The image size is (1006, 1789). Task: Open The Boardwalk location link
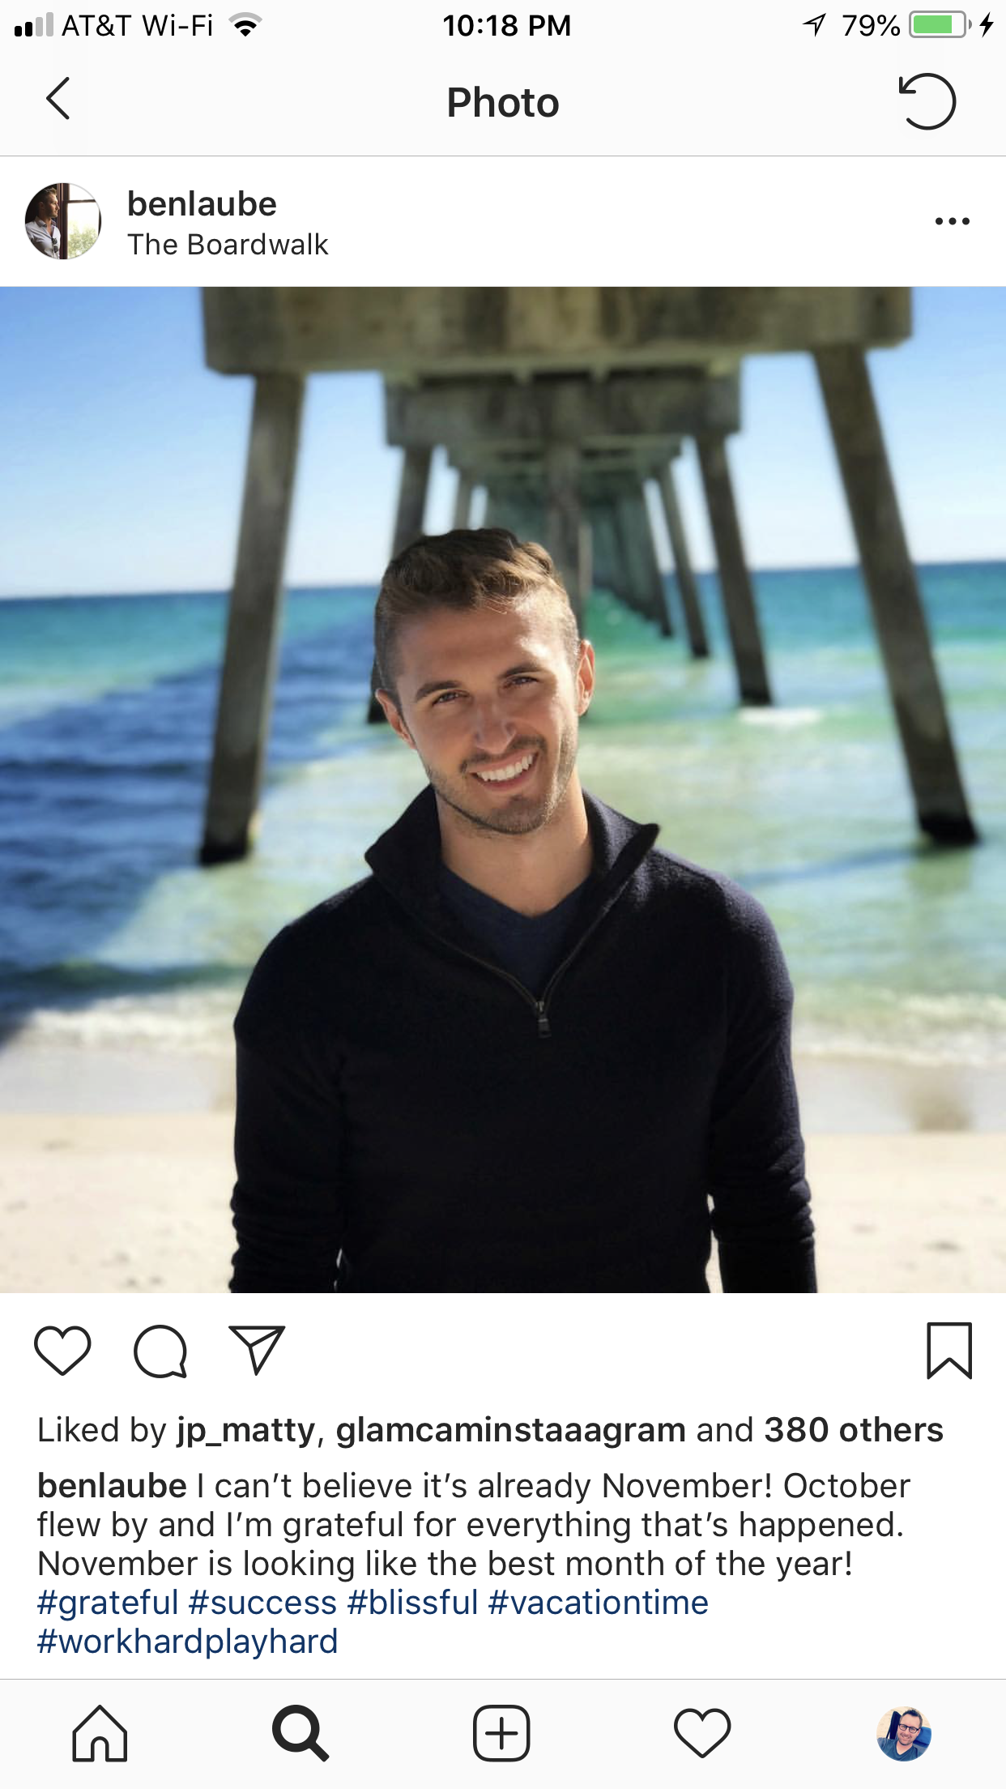[x=228, y=245]
